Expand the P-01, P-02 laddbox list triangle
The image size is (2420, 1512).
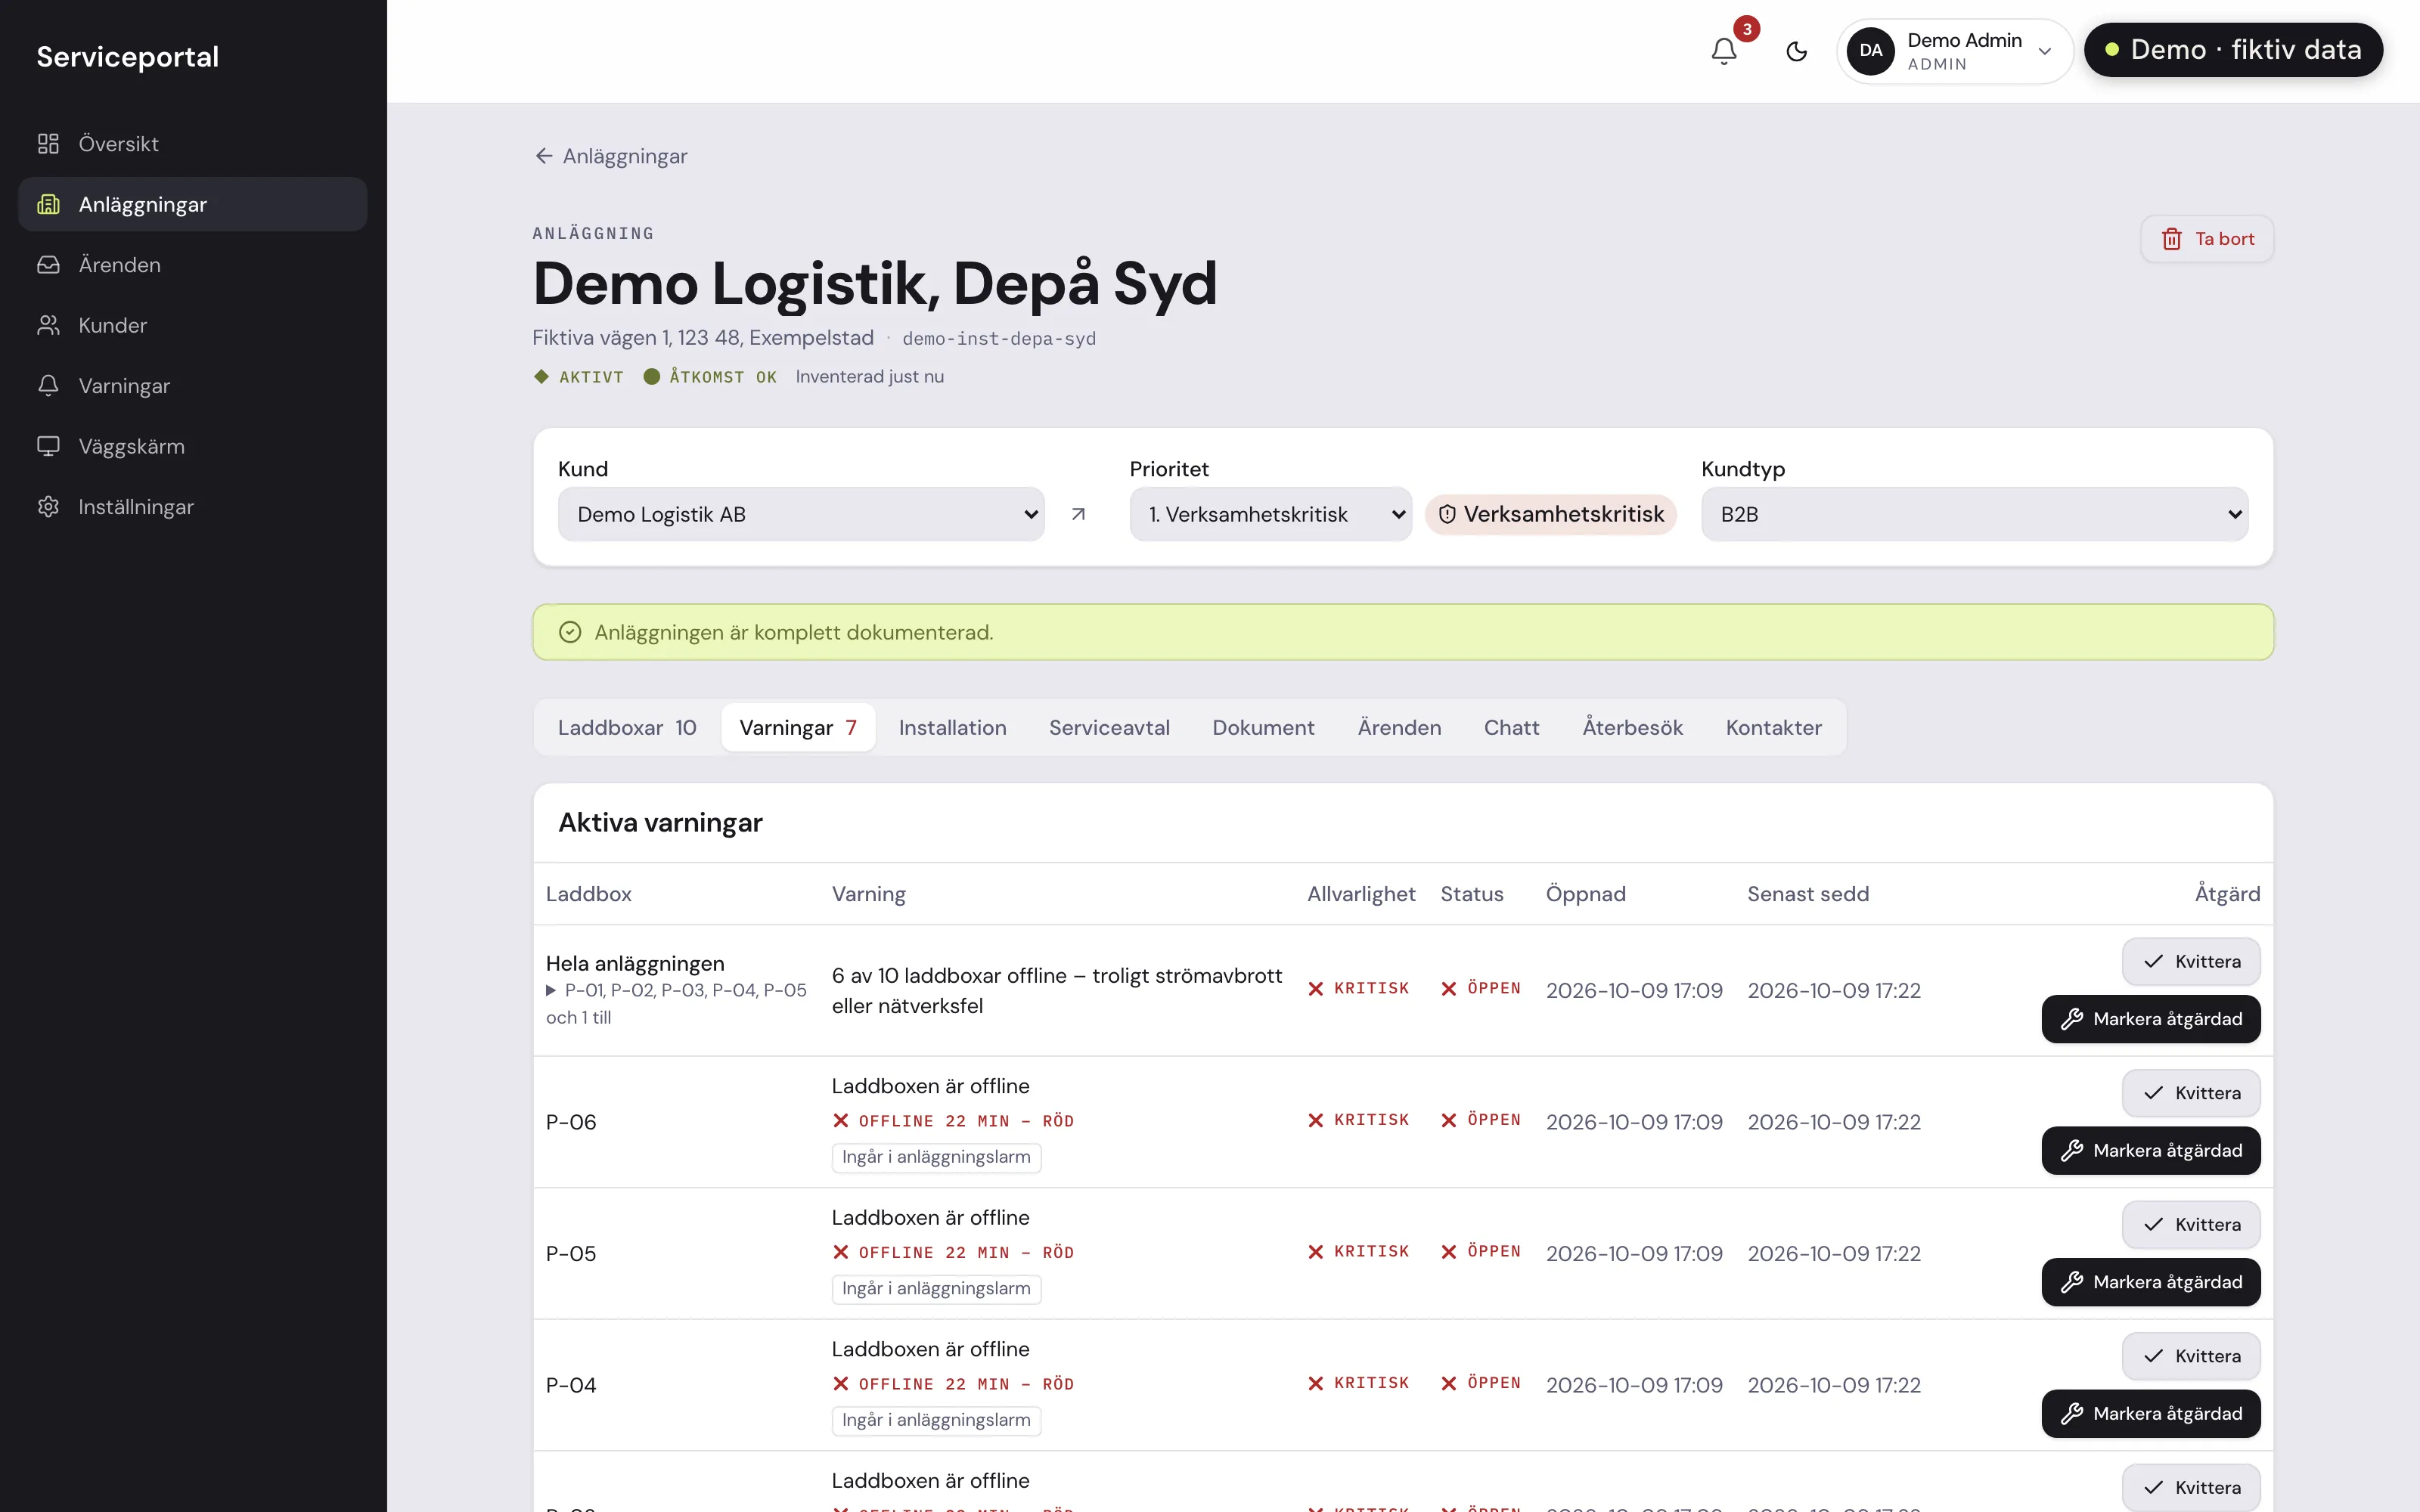551,990
